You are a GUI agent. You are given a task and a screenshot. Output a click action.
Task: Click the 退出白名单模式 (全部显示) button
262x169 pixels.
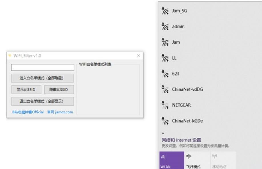(43, 101)
